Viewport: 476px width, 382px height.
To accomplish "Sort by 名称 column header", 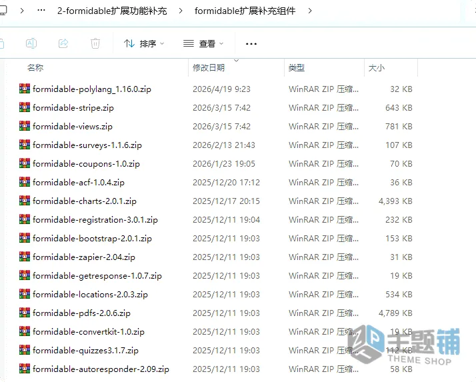I will 35,67.
